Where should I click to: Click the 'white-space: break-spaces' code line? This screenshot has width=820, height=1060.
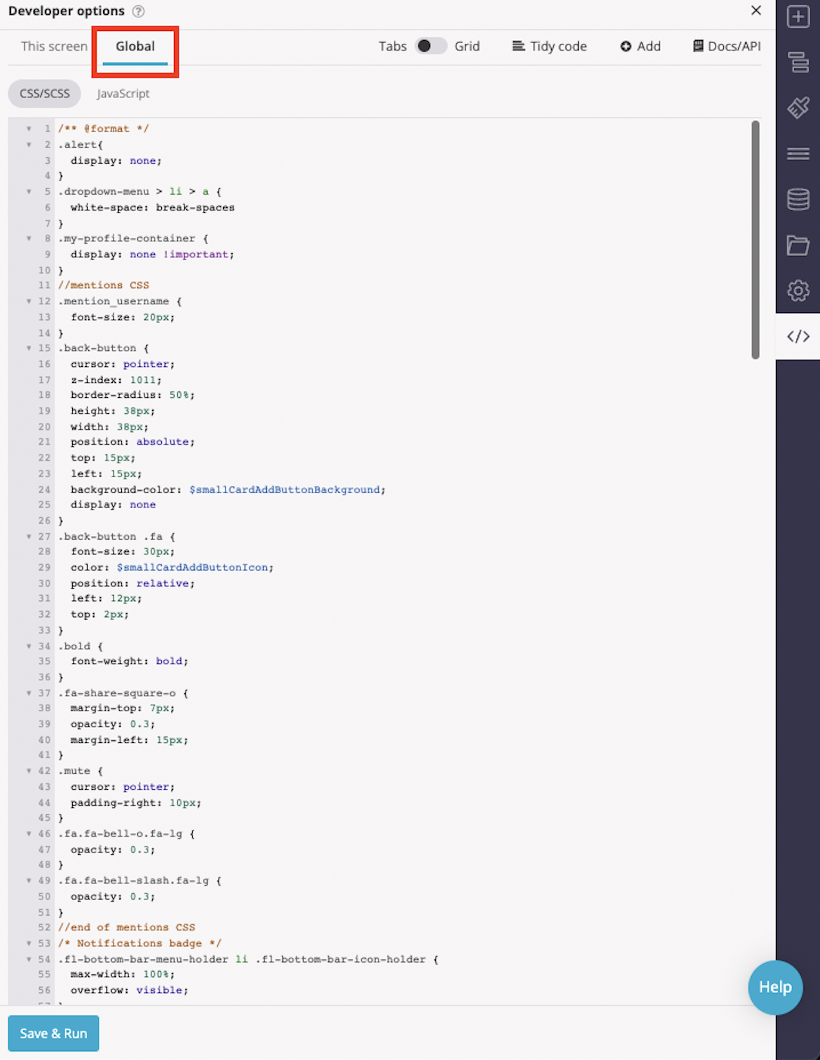[x=152, y=208]
